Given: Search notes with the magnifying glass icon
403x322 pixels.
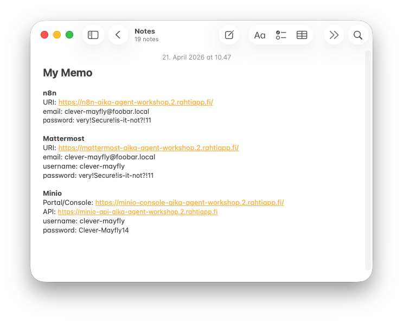Looking at the screenshot, I should click(357, 35).
